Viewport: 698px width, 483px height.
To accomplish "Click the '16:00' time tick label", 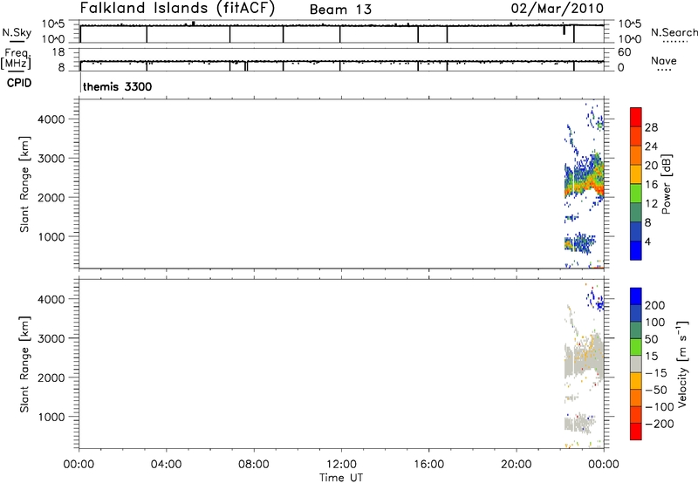I will click(x=428, y=465).
